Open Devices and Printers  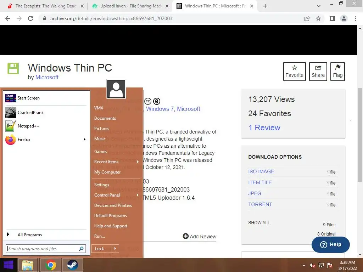coord(113,205)
